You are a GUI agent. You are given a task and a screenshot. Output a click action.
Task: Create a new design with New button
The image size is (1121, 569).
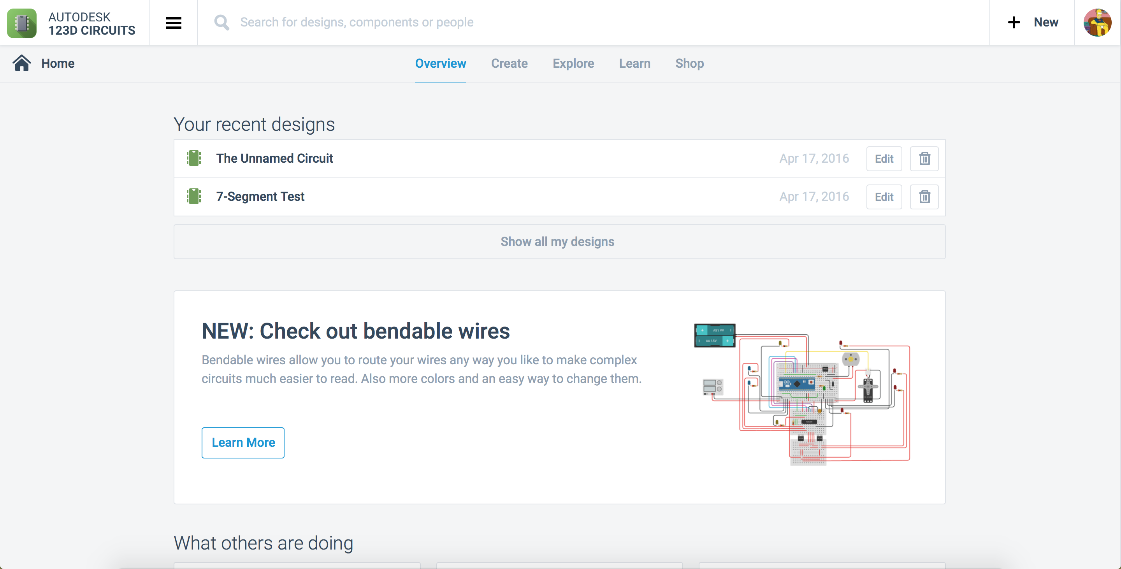[1032, 23]
